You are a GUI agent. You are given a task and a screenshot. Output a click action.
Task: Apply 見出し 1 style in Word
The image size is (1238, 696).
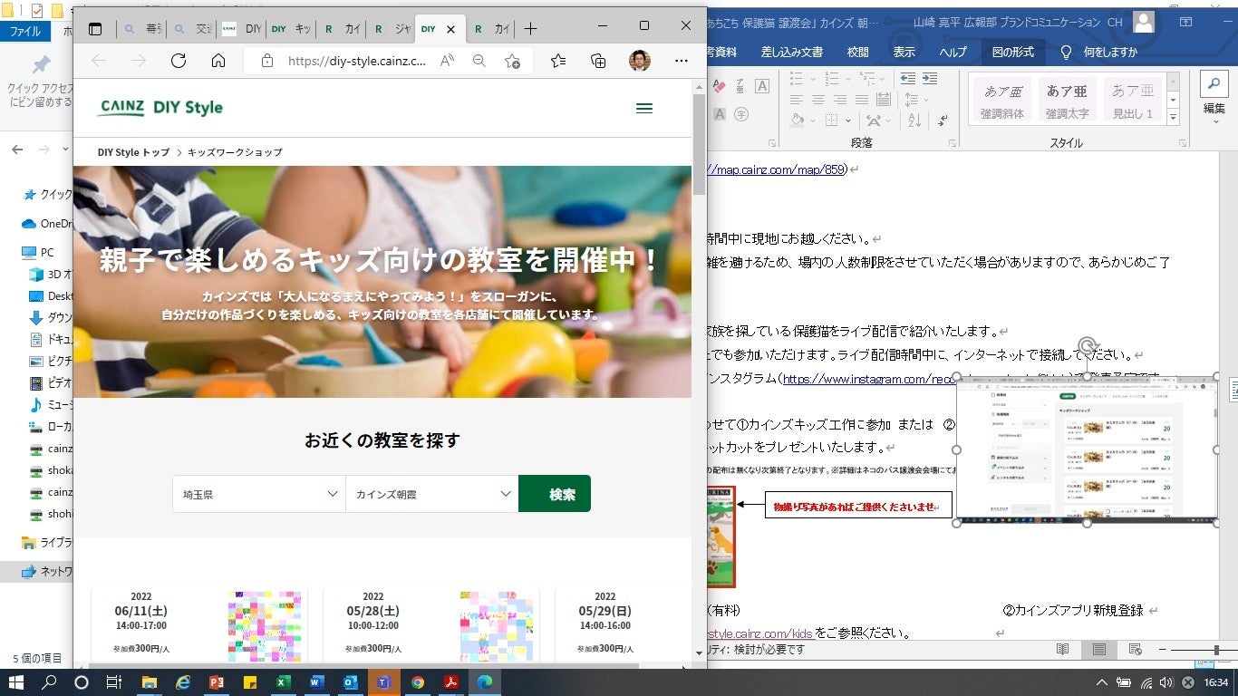(x=1133, y=100)
